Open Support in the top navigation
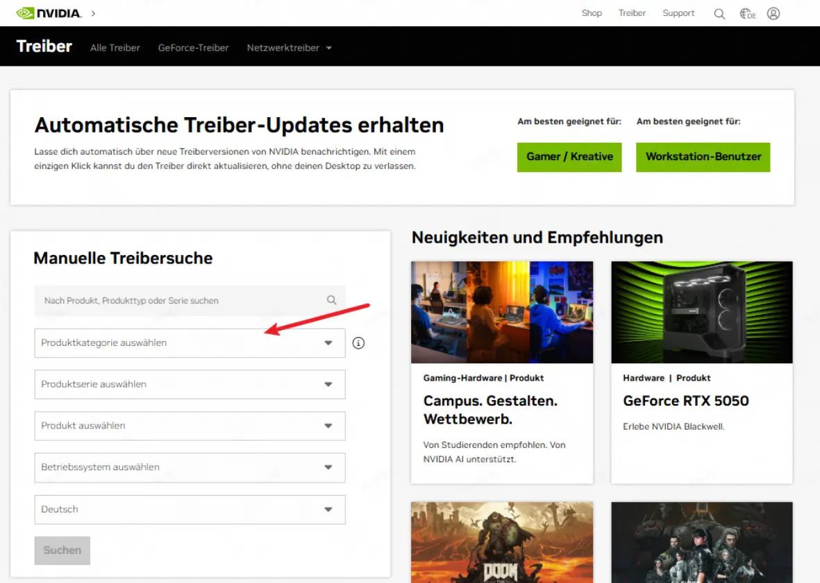This screenshot has height=583, width=820. pyautogui.click(x=678, y=13)
